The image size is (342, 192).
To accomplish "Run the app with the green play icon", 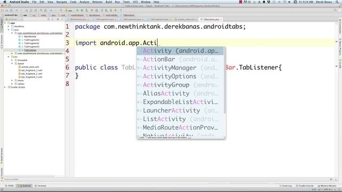I will click(77, 10).
